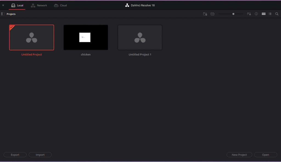Click the 'Untitled Project 1' name label
Screen dimensions: 281x162
[140, 54]
